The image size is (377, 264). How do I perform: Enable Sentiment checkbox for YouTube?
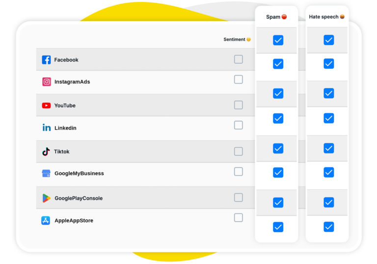click(238, 105)
